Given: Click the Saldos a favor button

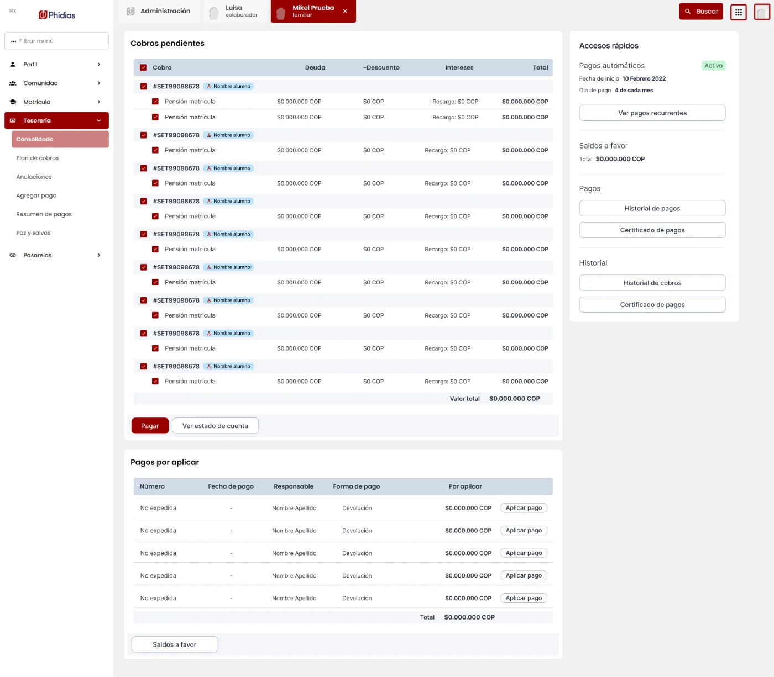Looking at the screenshot, I should tap(175, 644).
